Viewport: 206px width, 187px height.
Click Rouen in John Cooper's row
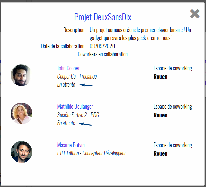[160, 77]
